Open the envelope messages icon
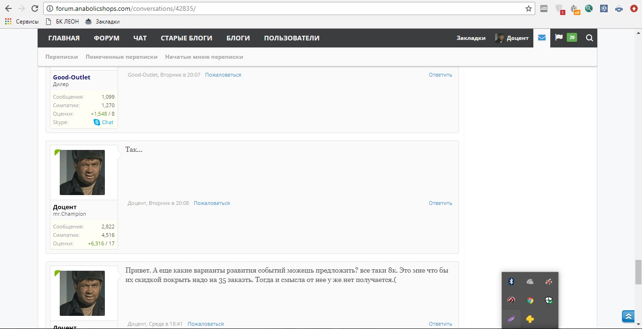The width and height of the screenshot is (642, 329). pos(542,38)
